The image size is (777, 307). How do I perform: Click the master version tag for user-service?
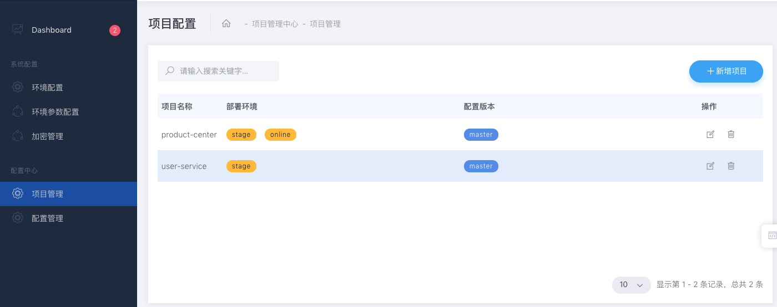[481, 166]
